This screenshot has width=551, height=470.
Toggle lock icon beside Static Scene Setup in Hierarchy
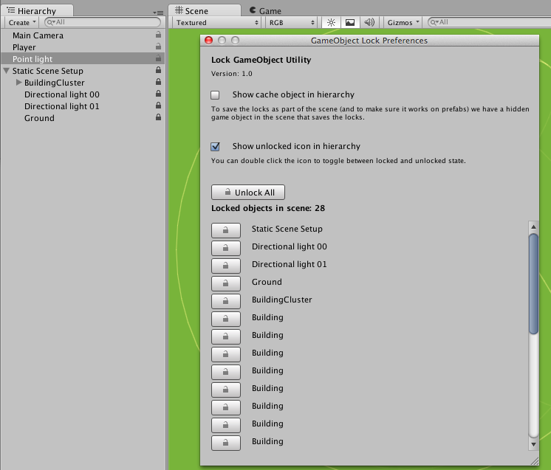(159, 70)
